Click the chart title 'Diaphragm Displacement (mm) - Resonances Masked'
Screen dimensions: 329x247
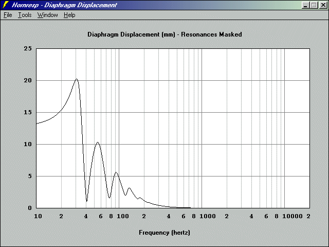164,34
